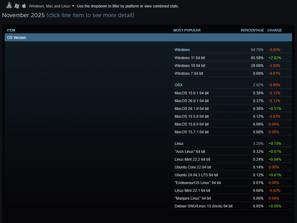Click the 0.32% Arch Linux percentage
297x223 pixels.
(258, 151)
